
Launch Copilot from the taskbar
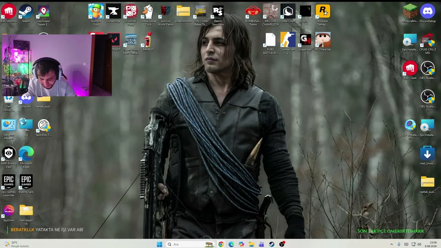241,244
